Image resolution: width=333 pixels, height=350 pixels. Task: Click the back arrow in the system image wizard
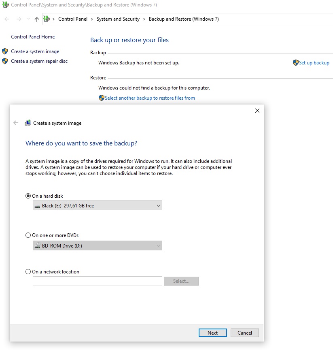[16, 123]
